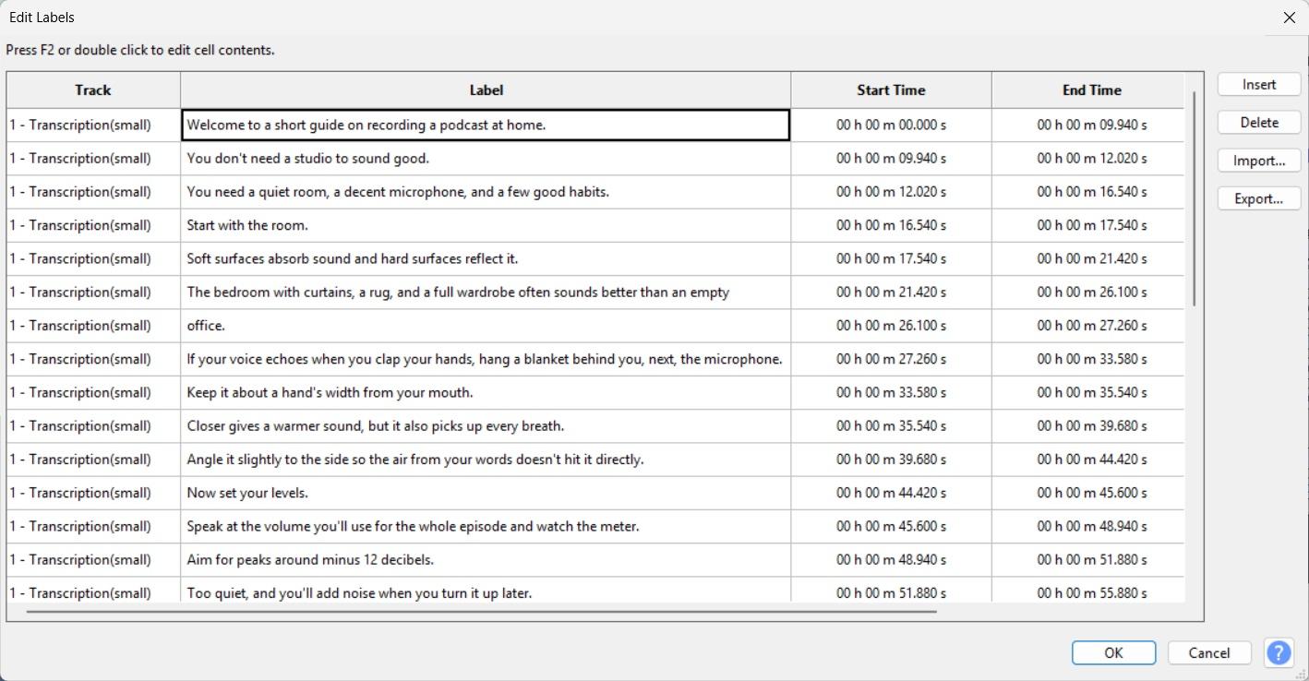Open the help question mark icon
The height and width of the screenshot is (681, 1309).
click(1279, 653)
